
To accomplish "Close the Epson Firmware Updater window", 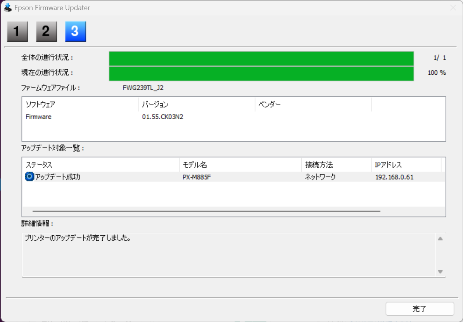I will (453, 8).
